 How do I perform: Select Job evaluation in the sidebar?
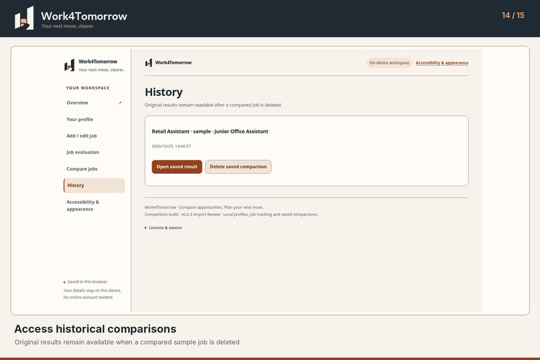pyautogui.click(x=94, y=152)
